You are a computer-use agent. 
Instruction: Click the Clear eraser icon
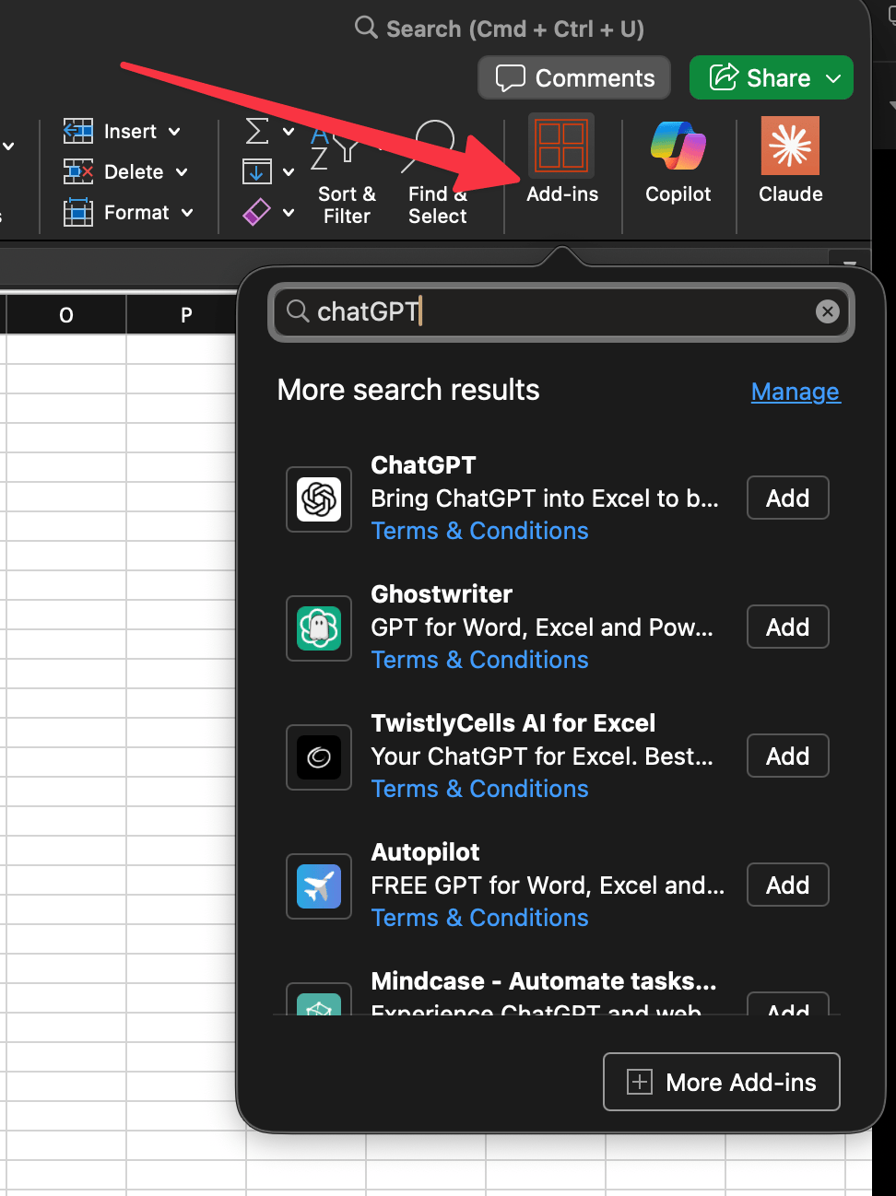tap(256, 212)
